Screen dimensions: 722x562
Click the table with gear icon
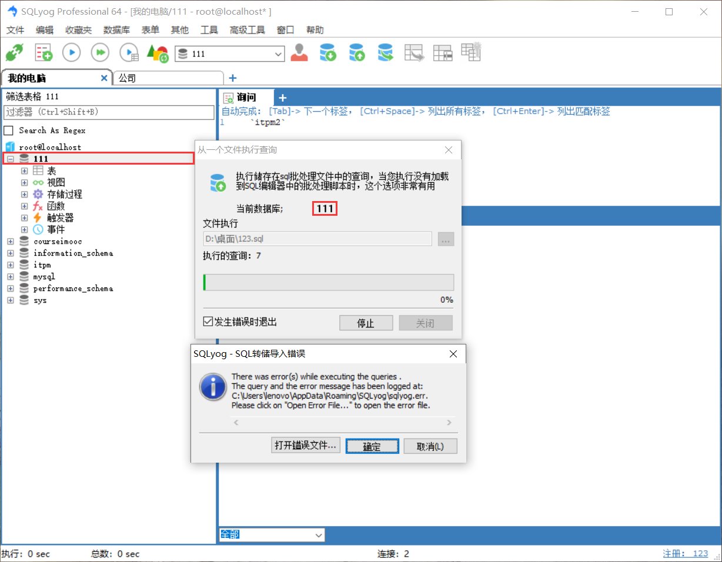[x=471, y=51]
